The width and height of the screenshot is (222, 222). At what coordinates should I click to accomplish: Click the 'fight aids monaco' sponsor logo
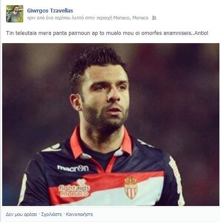point(74,188)
